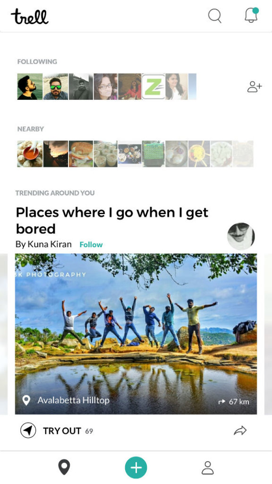Click the trell logo
Viewport: 272px width, 484px height.
pyautogui.click(x=30, y=17)
